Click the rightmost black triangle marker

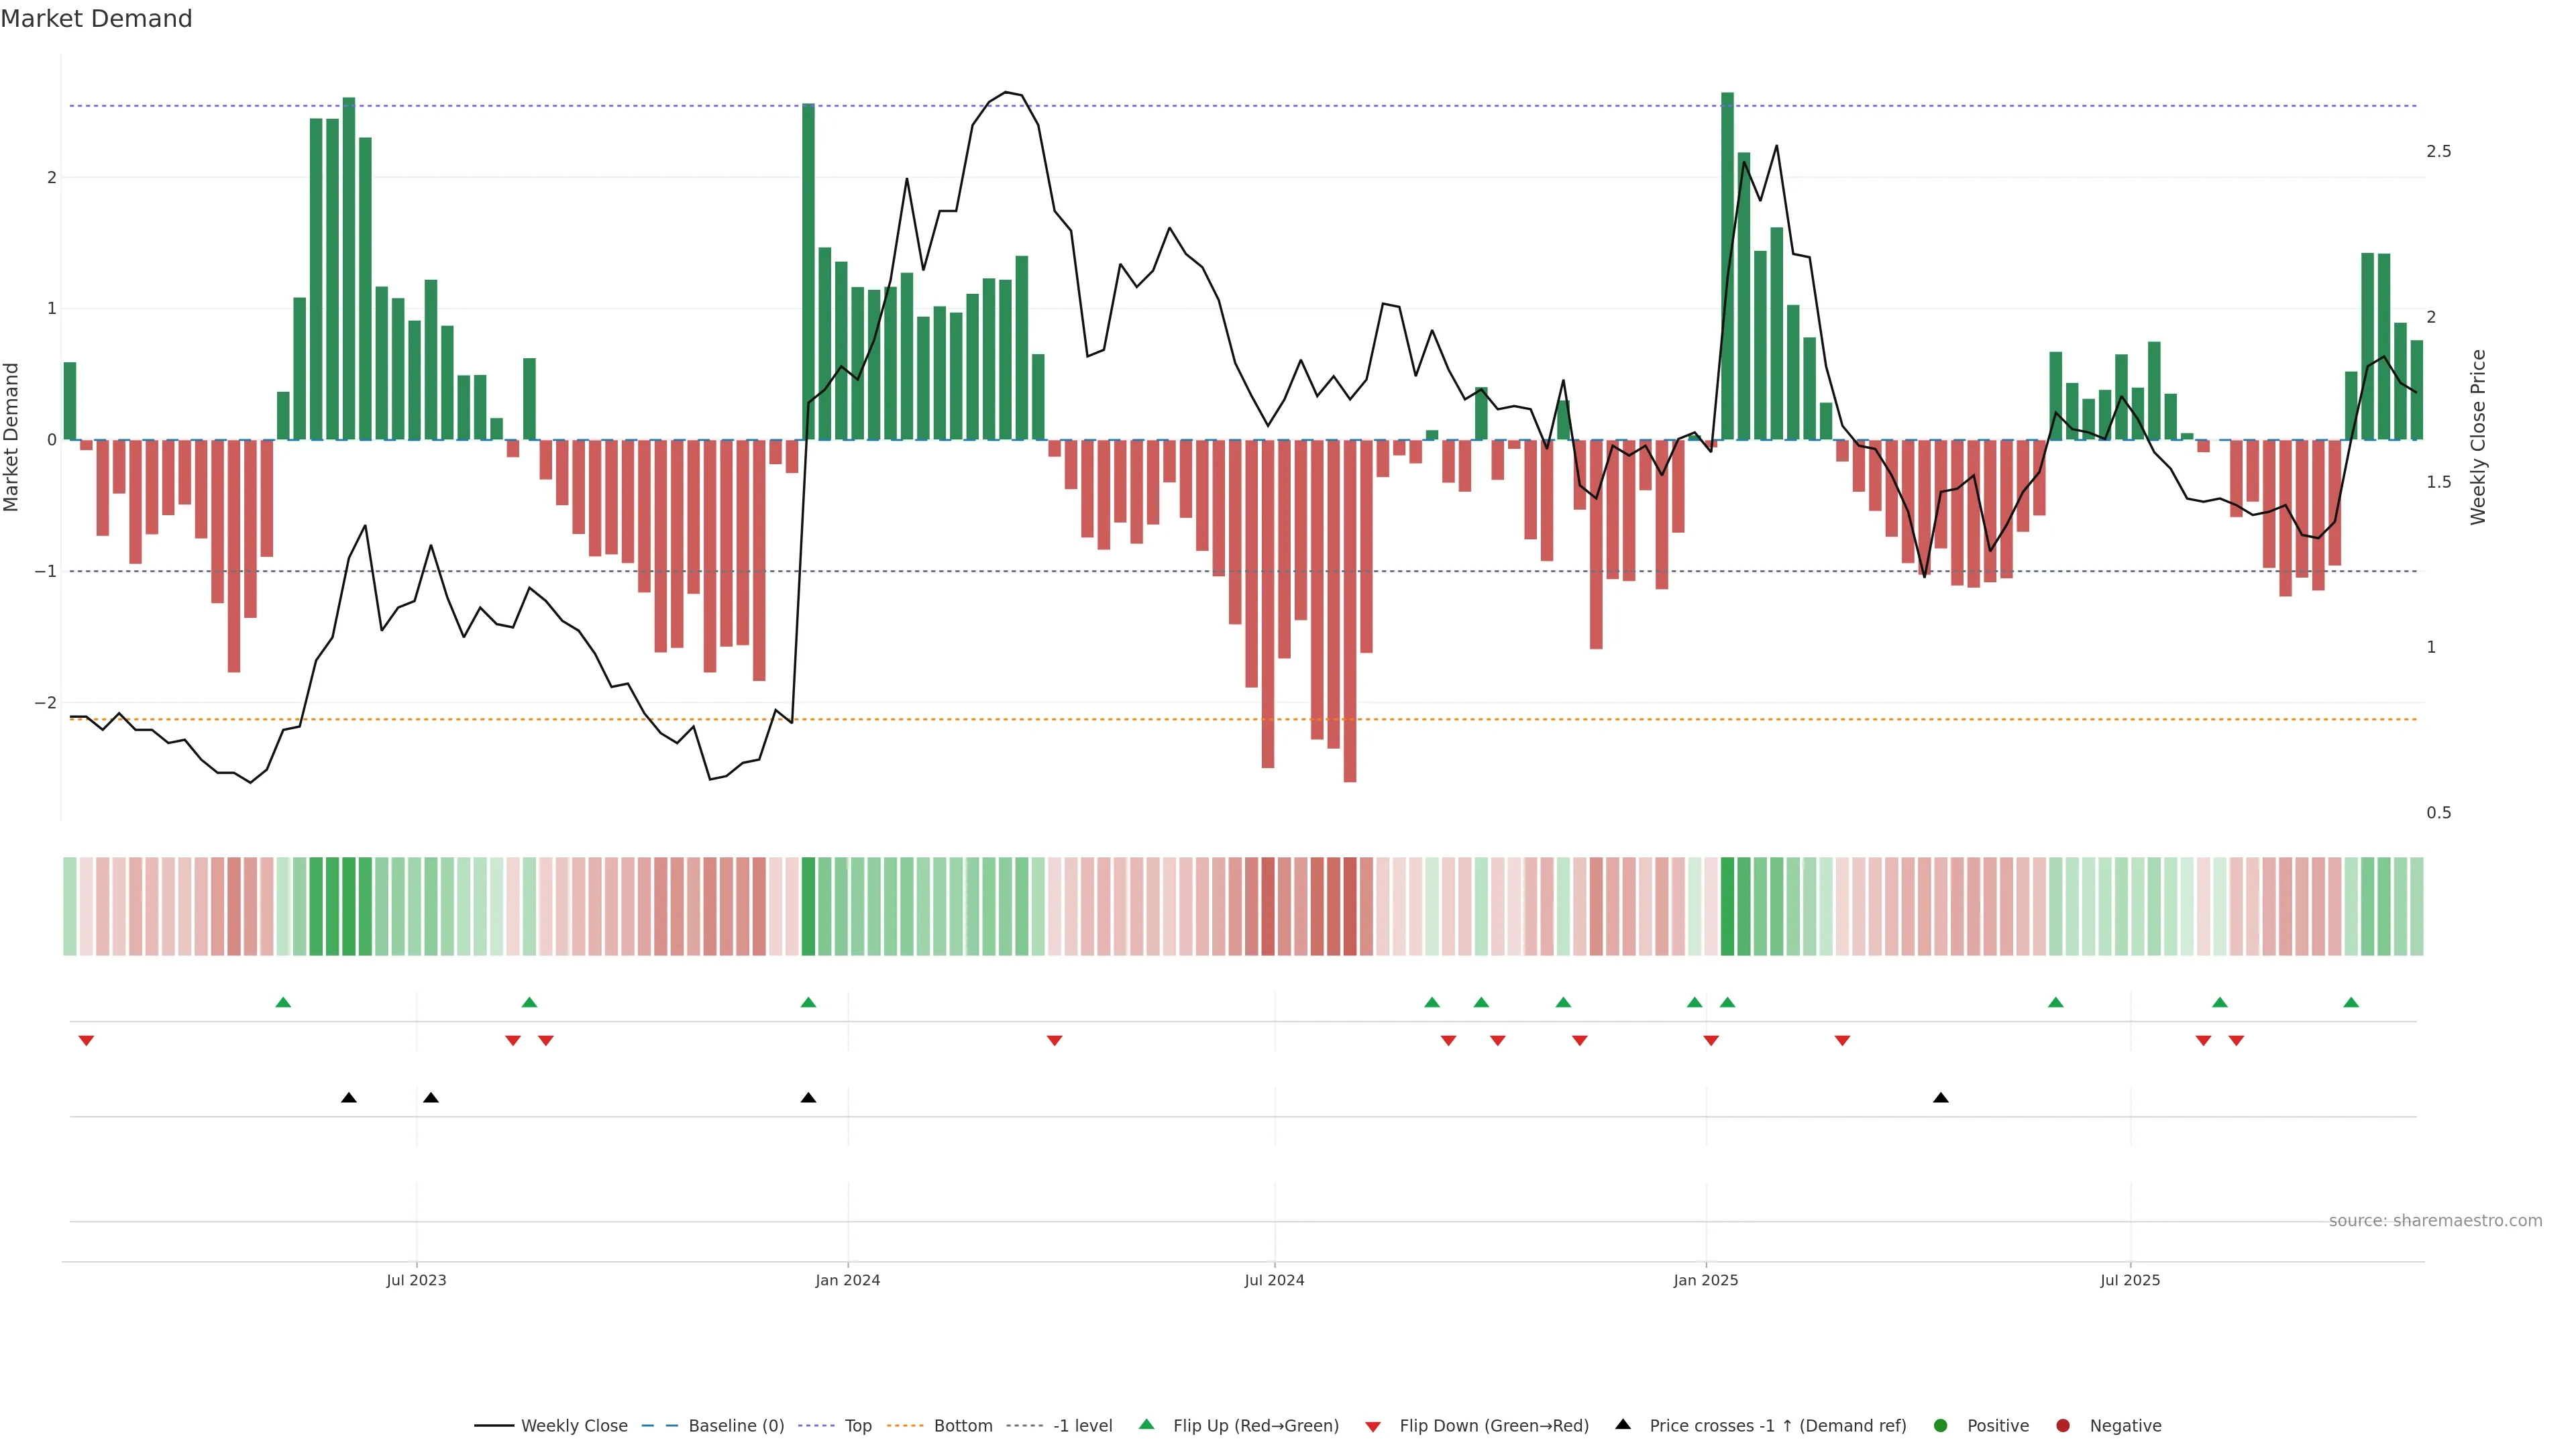coord(1941,1098)
